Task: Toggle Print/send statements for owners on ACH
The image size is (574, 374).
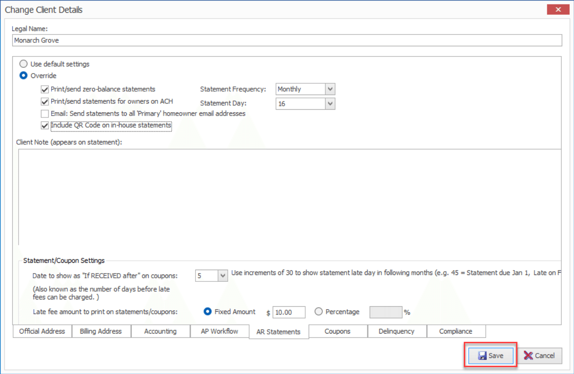Action: click(45, 101)
